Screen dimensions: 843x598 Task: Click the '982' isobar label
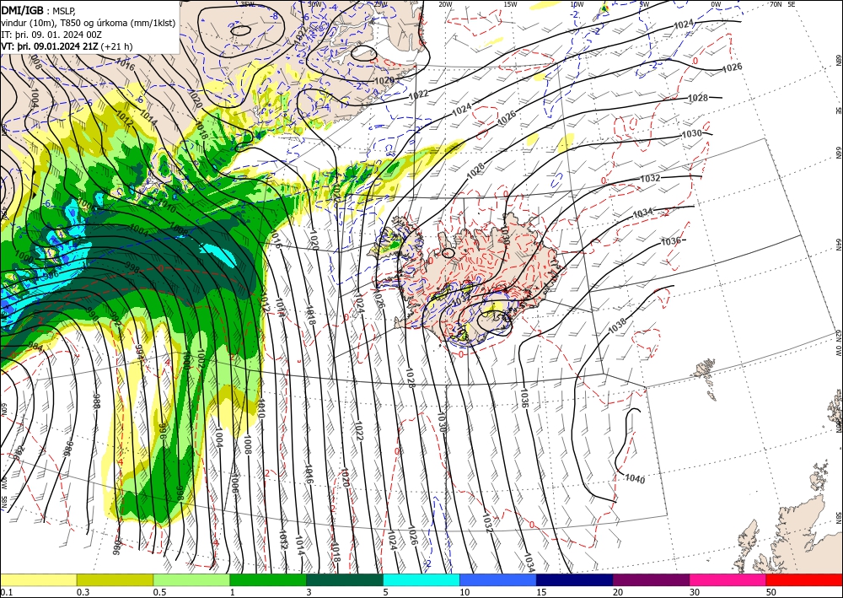point(19,452)
